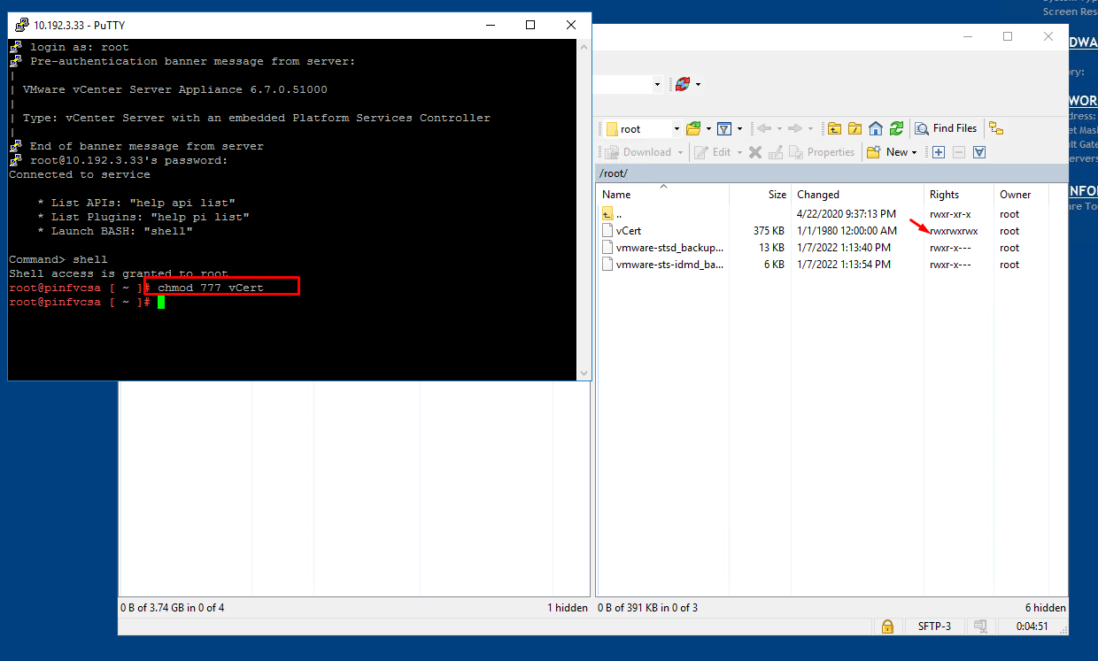
Task: Click the rwxrwxrwx rights cell for vCert
Action: tap(954, 231)
